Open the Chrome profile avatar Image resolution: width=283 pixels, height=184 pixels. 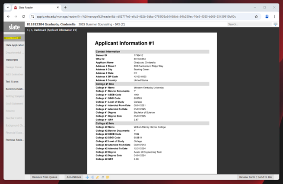[x=267, y=16]
